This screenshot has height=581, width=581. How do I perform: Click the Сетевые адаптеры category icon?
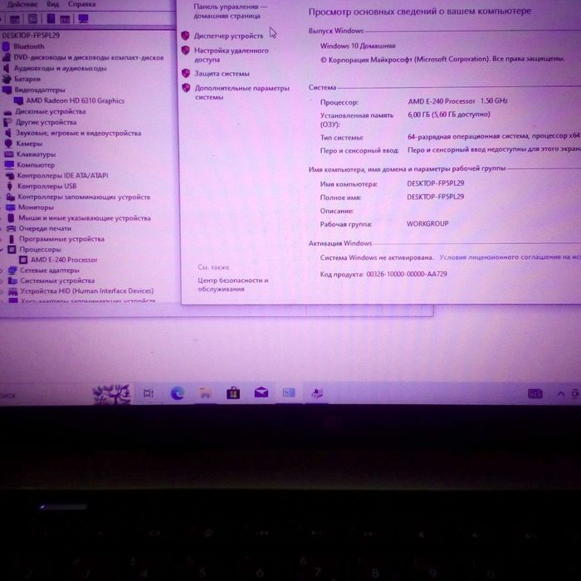coord(12,271)
